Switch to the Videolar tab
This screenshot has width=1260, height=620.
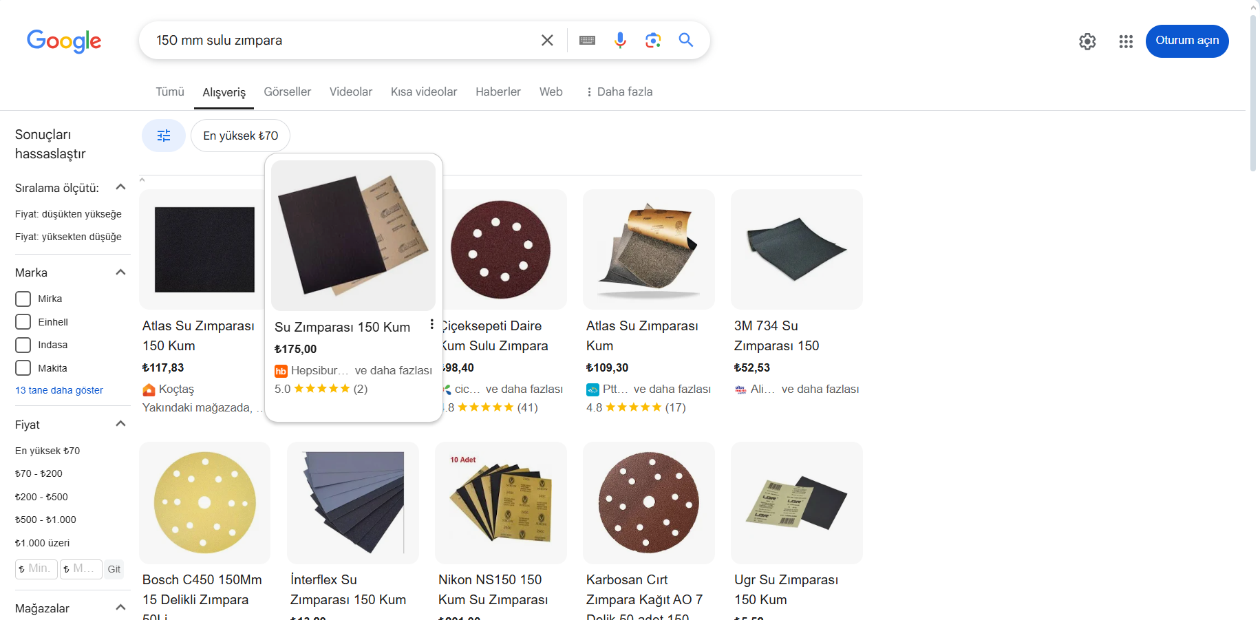(x=350, y=92)
